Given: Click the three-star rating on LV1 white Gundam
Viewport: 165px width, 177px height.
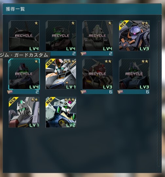Looking at the screenshot, I should pos(69,61).
